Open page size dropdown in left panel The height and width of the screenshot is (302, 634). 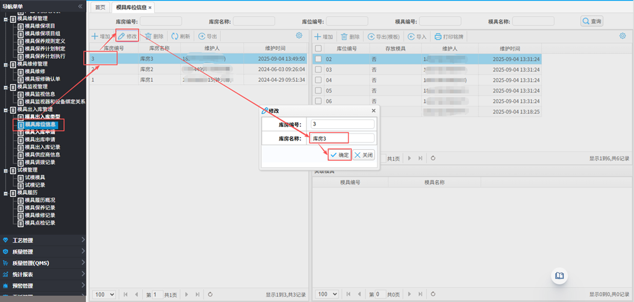click(x=104, y=294)
